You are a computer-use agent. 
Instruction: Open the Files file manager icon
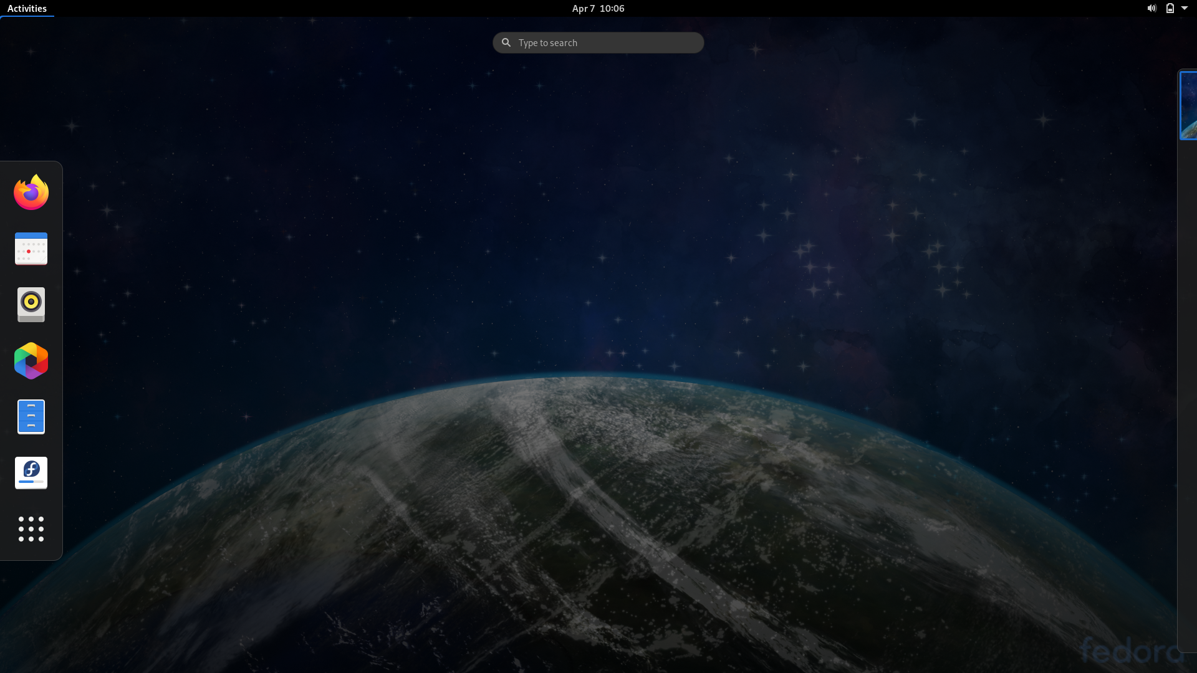click(x=31, y=417)
